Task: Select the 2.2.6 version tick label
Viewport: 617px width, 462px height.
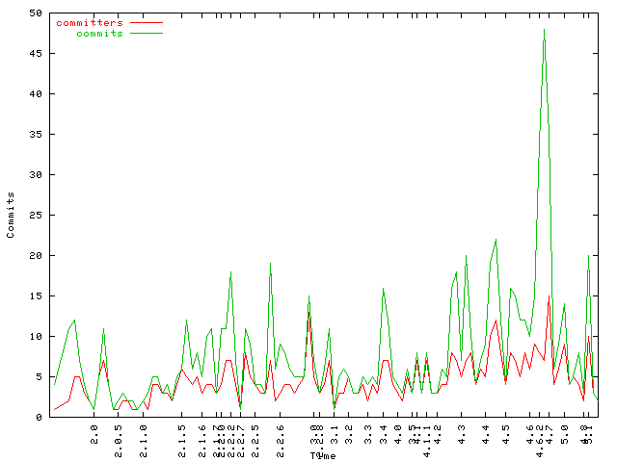Action: [281, 438]
